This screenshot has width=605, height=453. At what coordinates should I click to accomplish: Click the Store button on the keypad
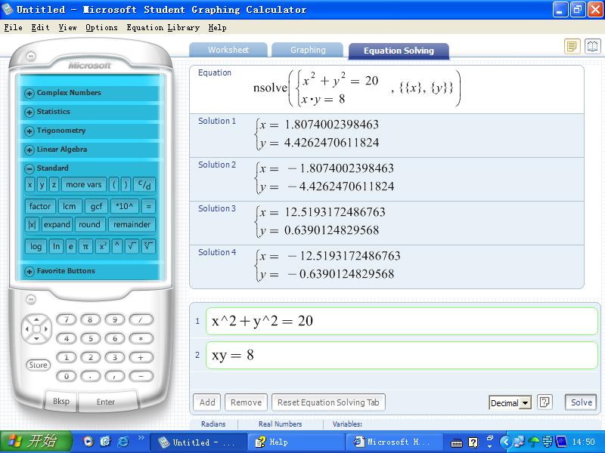[38, 365]
